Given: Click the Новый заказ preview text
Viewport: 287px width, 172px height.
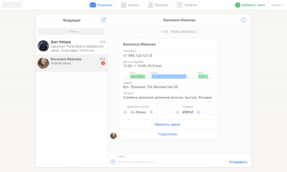Looking at the screenshot, I should pos(61,63).
